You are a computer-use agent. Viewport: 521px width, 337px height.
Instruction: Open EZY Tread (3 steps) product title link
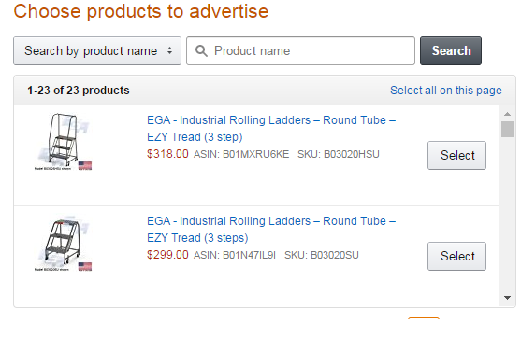coord(271,230)
